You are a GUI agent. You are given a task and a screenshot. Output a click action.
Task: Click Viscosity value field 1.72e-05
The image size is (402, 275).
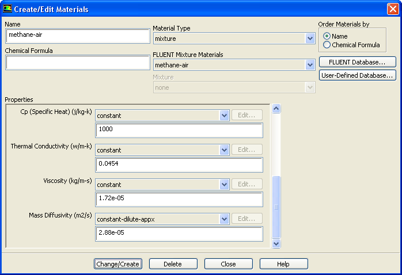click(179, 200)
